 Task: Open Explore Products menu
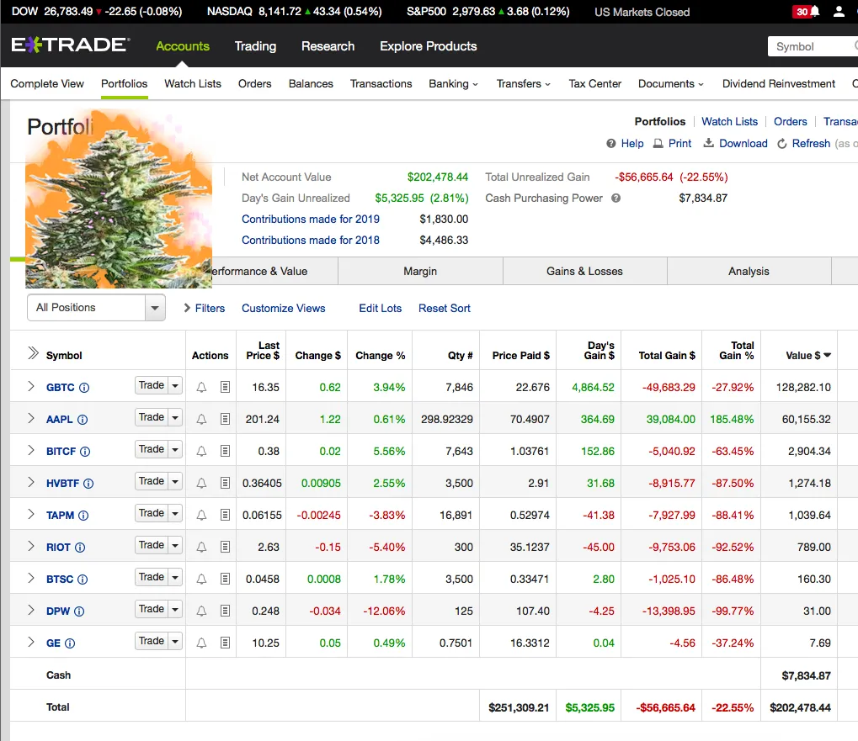(x=429, y=46)
